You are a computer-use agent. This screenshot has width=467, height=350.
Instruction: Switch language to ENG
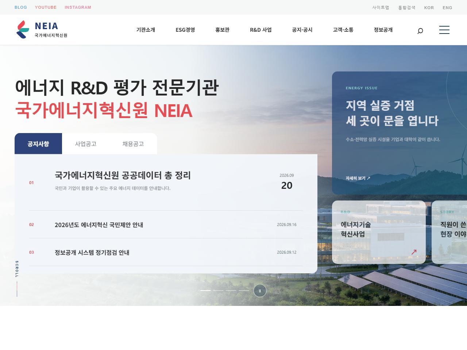447,8
